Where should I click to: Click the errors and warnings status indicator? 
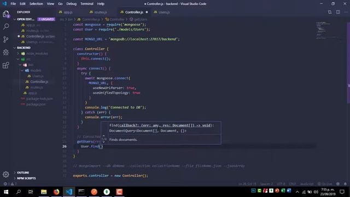pos(10,184)
